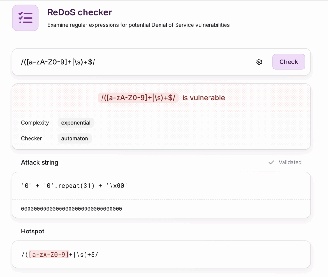Image resolution: width=328 pixels, height=277 pixels.
Task: Click the Validated checkmark icon
Action: 271,162
